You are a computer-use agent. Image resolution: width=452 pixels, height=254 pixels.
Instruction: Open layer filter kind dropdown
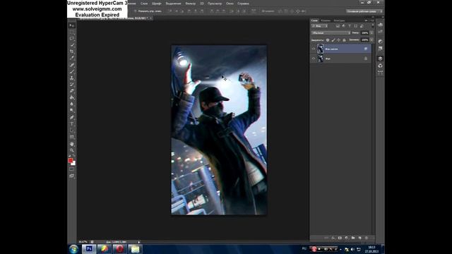319,26
